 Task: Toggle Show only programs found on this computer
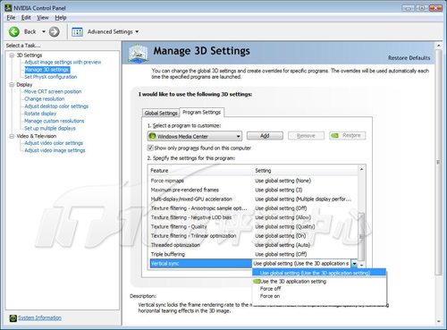coord(150,148)
